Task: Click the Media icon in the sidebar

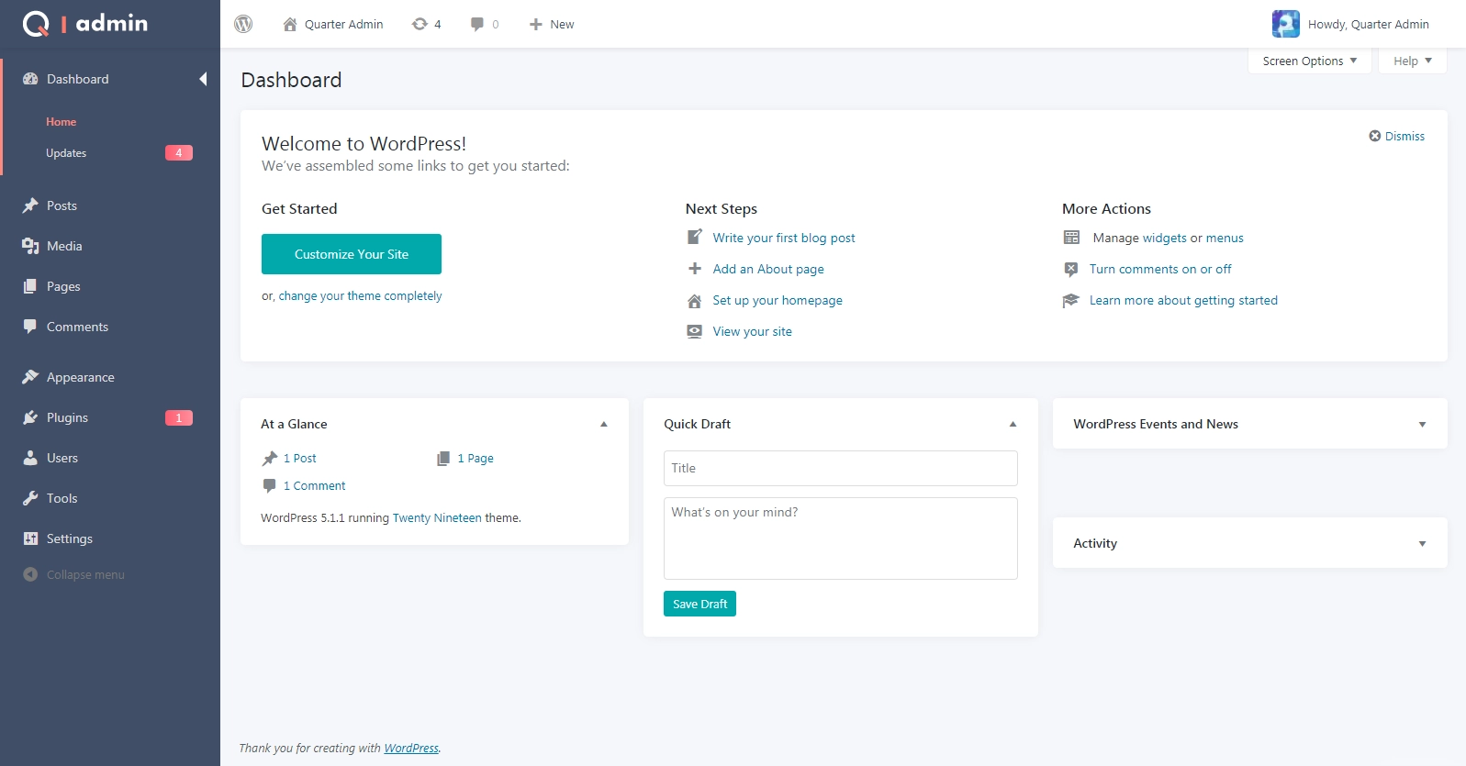Action: click(x=30, y=246)
